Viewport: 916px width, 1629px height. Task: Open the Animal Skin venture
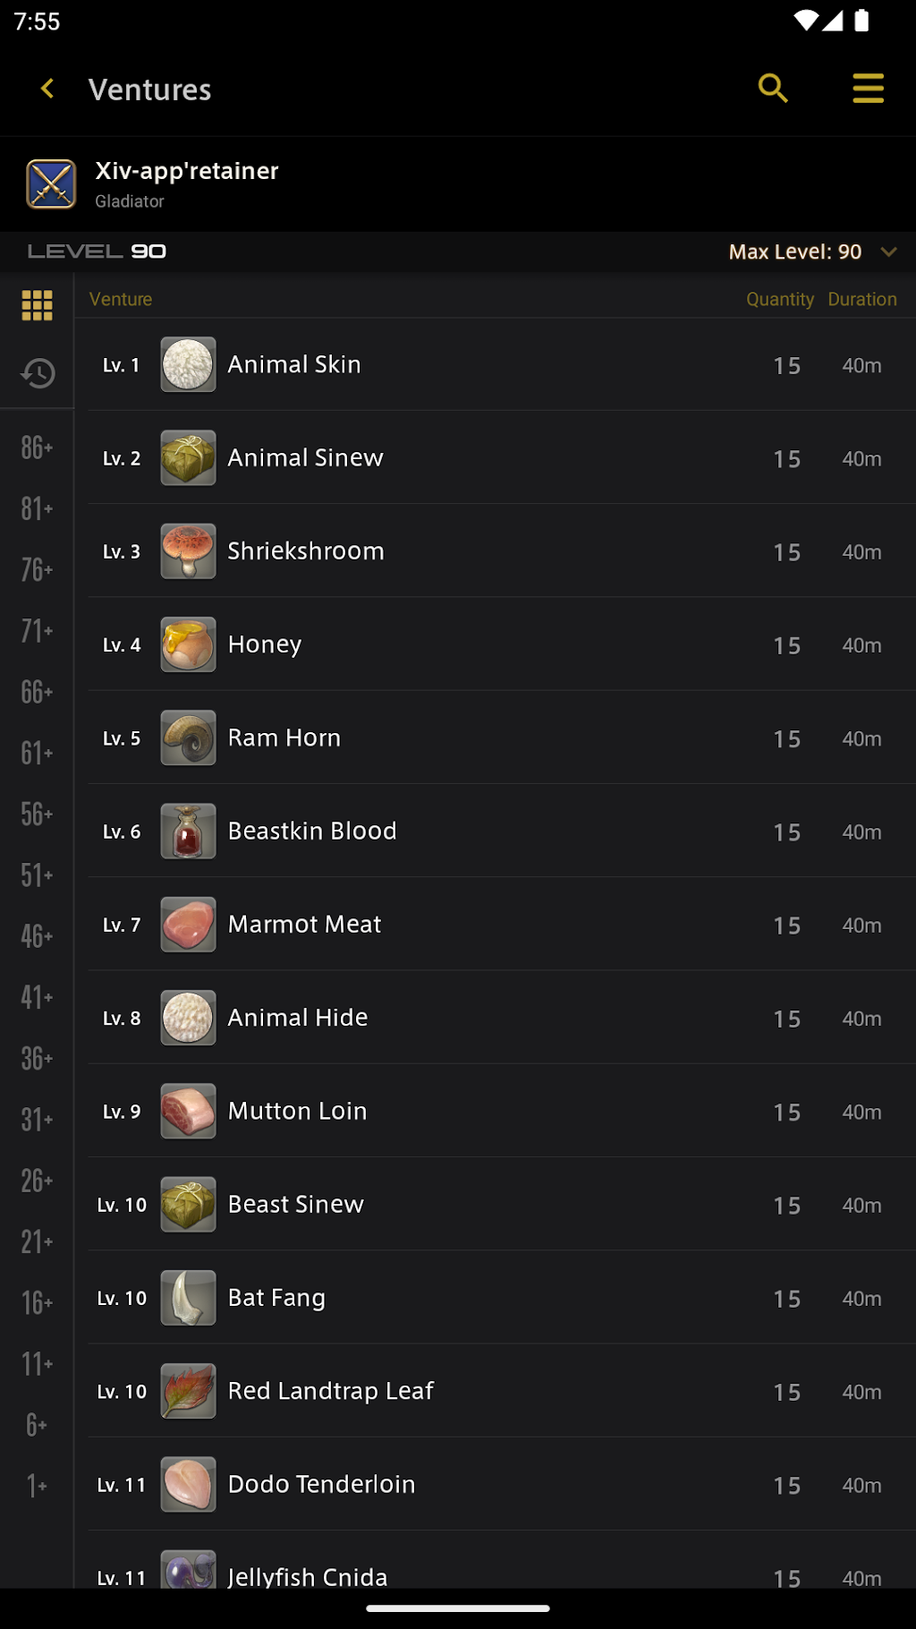coord(501,365)
